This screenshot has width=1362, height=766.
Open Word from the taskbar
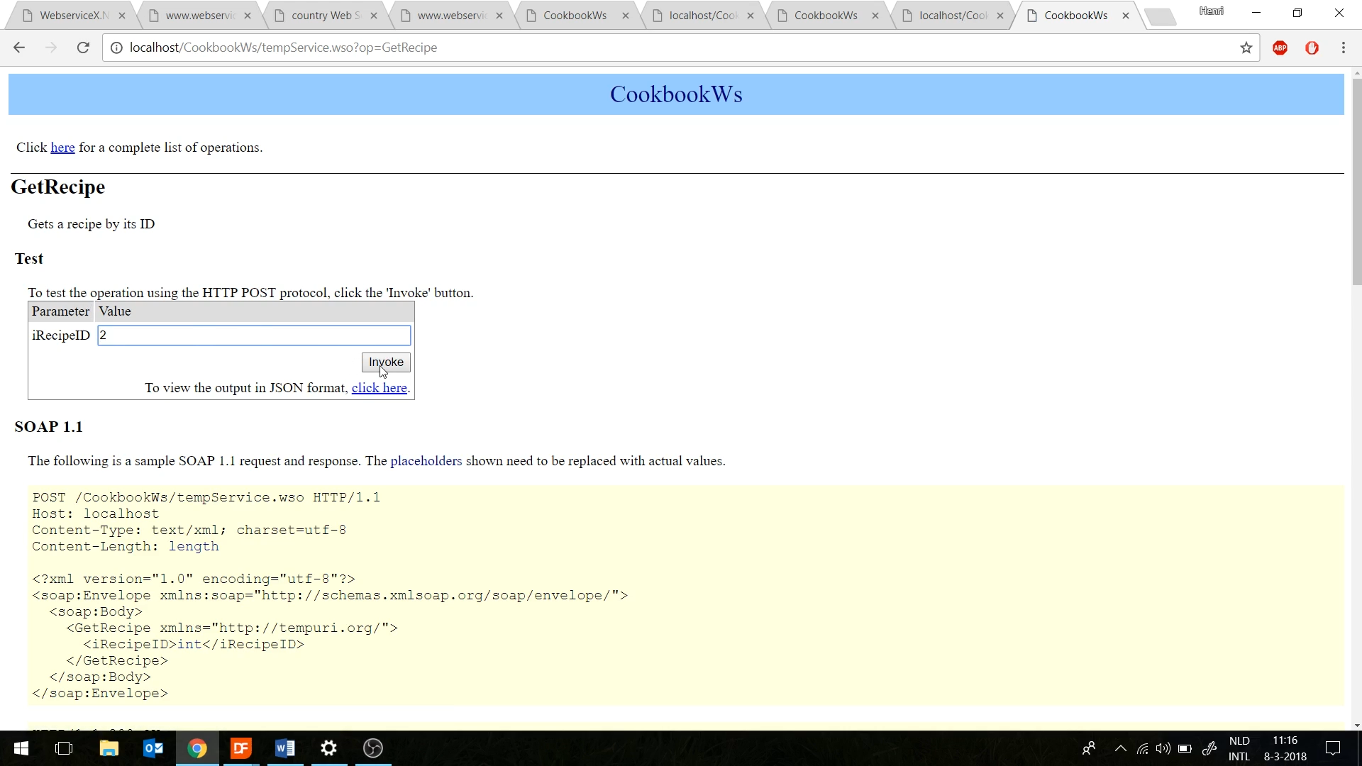[285, 748]
